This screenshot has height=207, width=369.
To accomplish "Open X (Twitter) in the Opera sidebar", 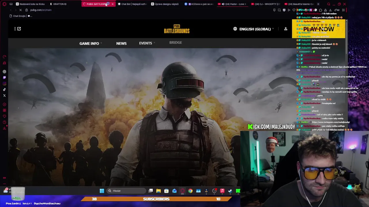I will [x=4, y=95].
